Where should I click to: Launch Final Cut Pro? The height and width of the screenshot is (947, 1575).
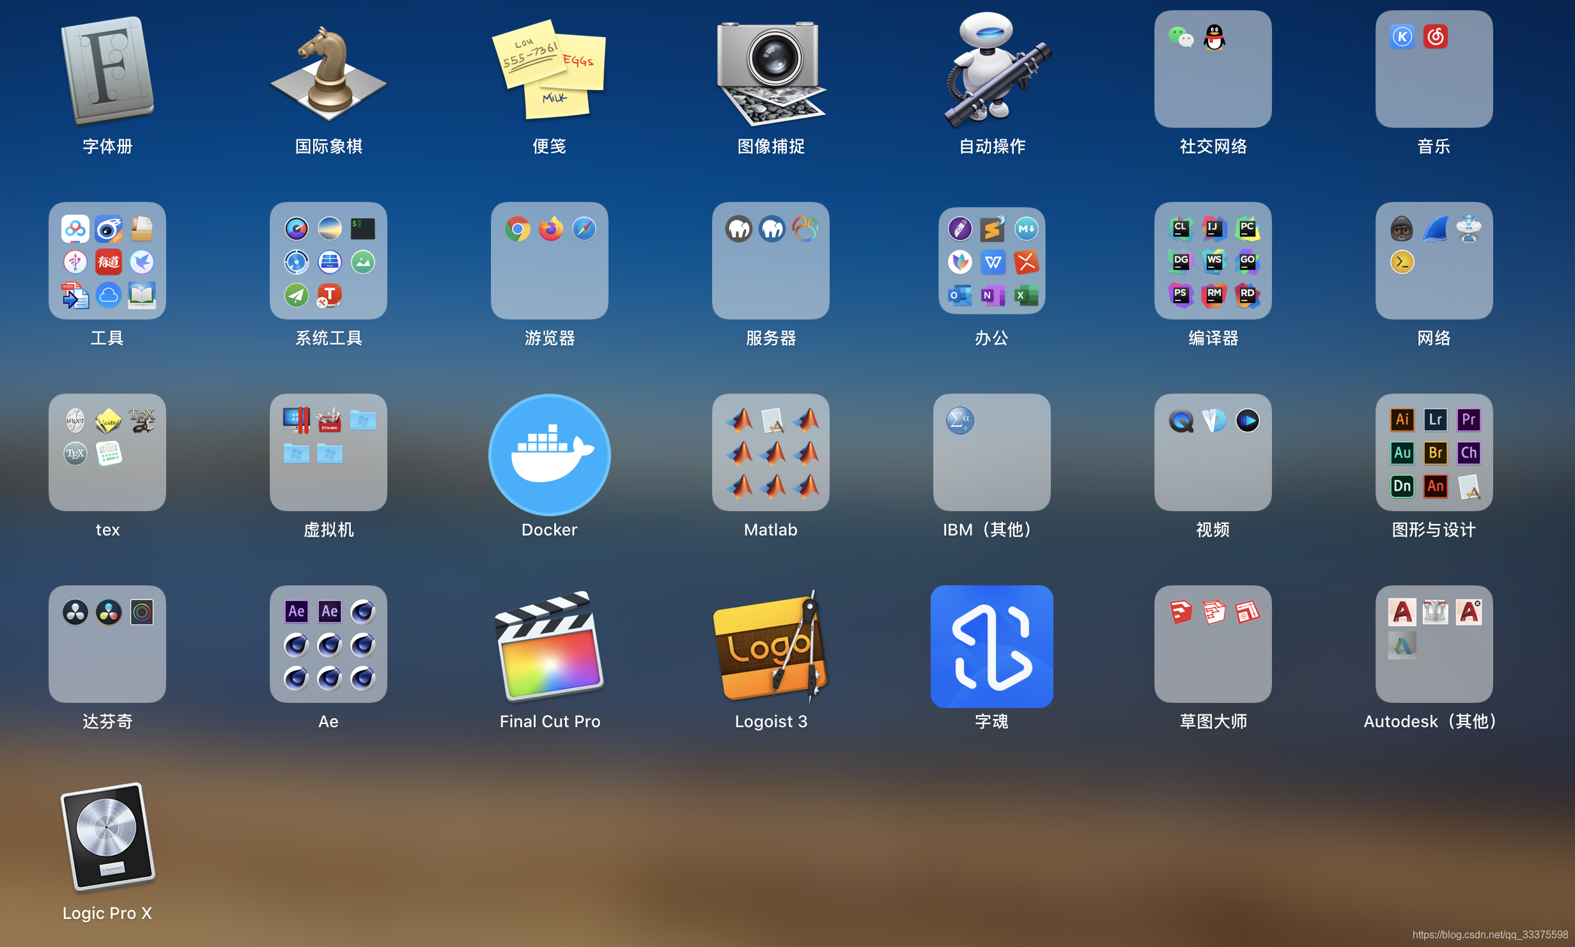coord(549,645)
